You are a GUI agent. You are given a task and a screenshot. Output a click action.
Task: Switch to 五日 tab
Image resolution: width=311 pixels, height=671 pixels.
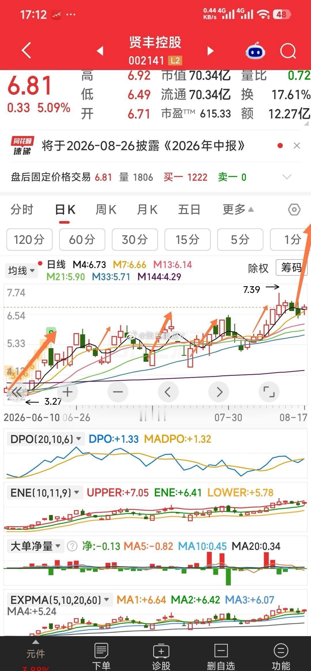(189, 210)
